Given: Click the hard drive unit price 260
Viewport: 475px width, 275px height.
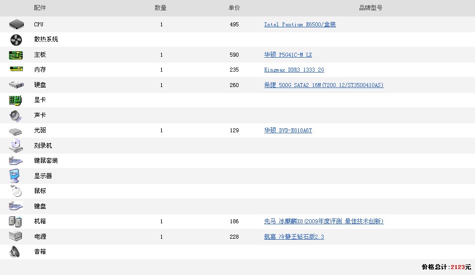Looking at the screenshot, I should pos(234,85).
